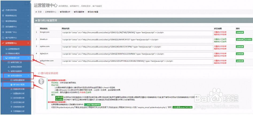Click the script code field for gdtyprinter.com

coord(137,62)
